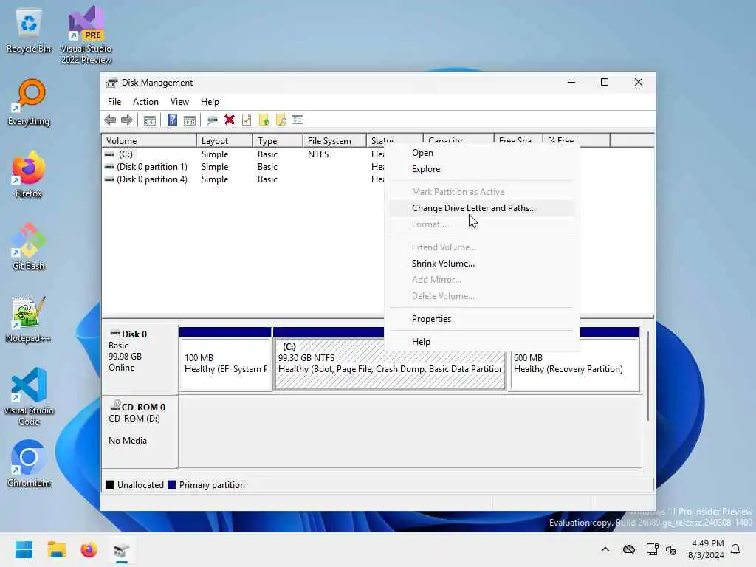Image resolution: width=756 pixels, height=567 pixels.
Task: Sort by the % Free column header
Action: pos(576,140)
